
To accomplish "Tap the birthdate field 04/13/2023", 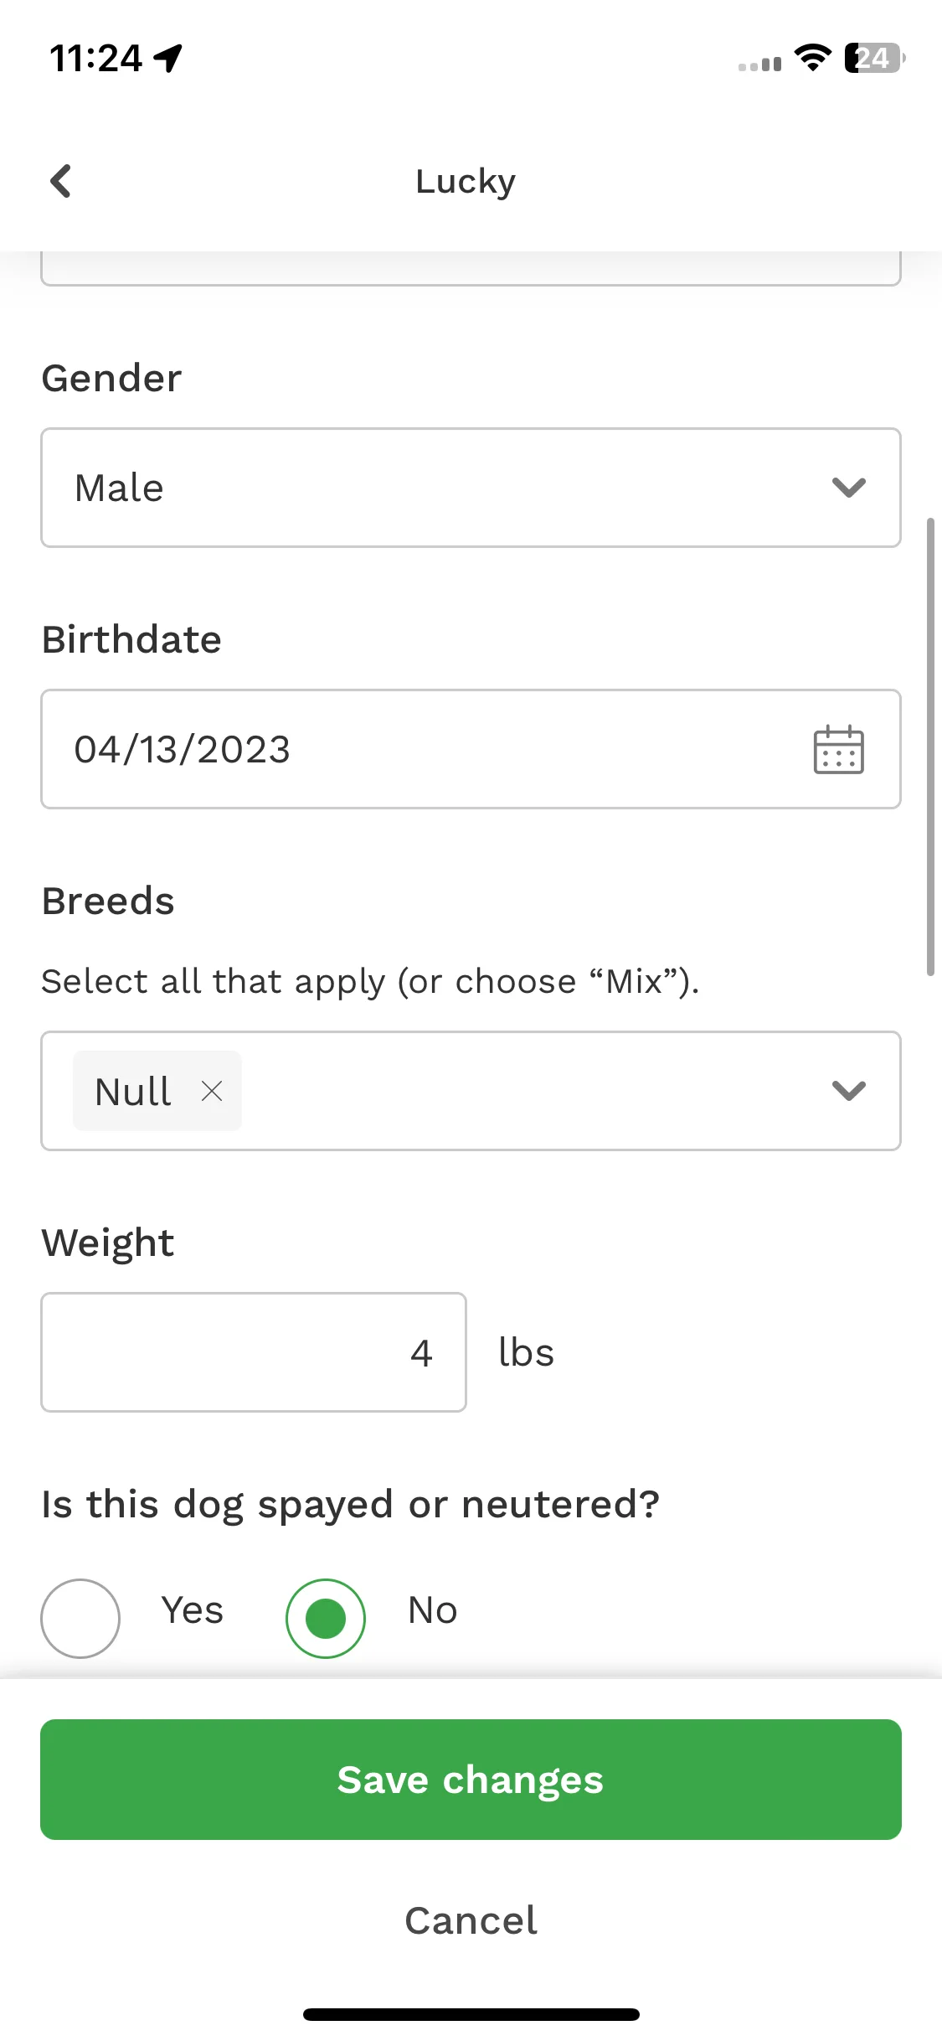I will coord(471,749).
